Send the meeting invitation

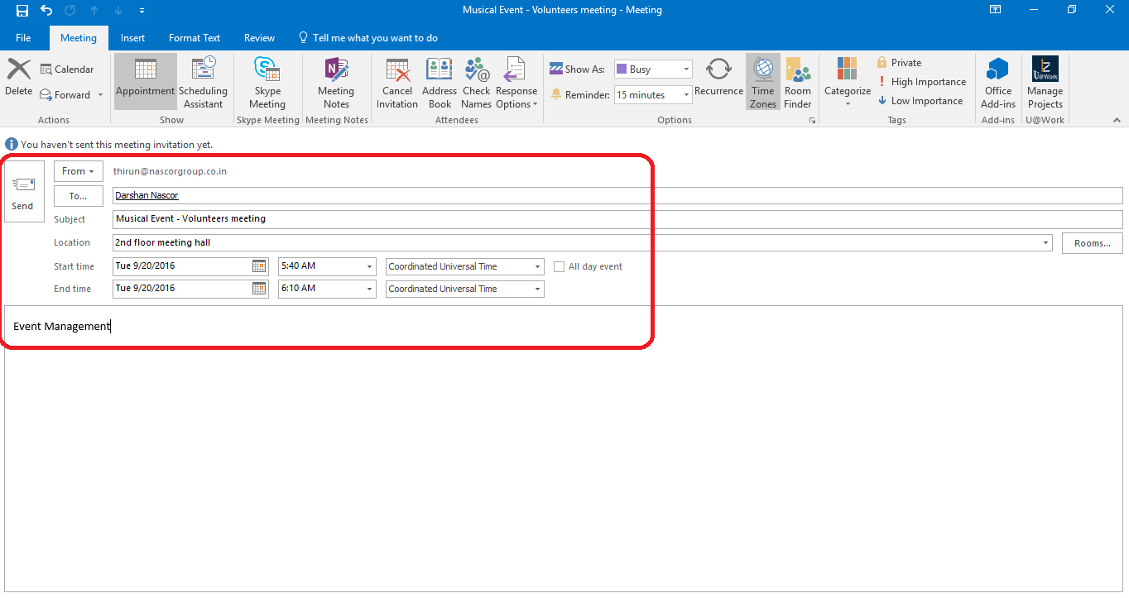click(x=23, y=192)
